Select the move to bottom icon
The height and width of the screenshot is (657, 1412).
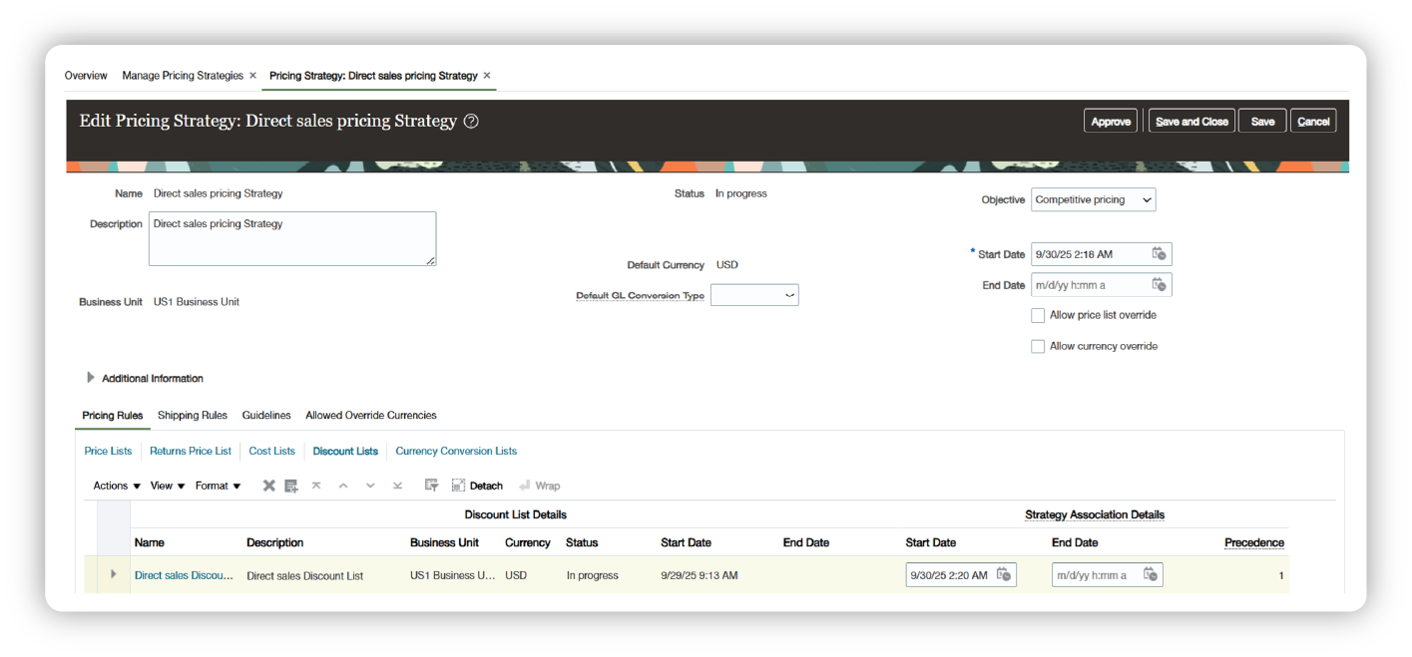(396, 486)
